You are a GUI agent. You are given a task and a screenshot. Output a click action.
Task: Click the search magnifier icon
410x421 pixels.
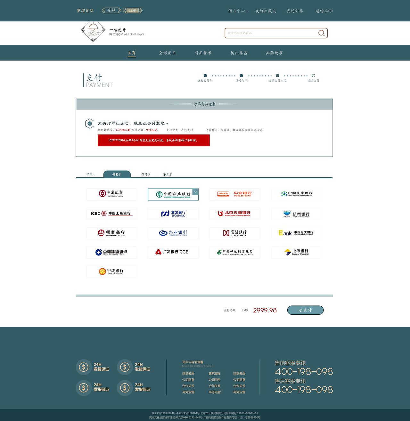(321, 33)
